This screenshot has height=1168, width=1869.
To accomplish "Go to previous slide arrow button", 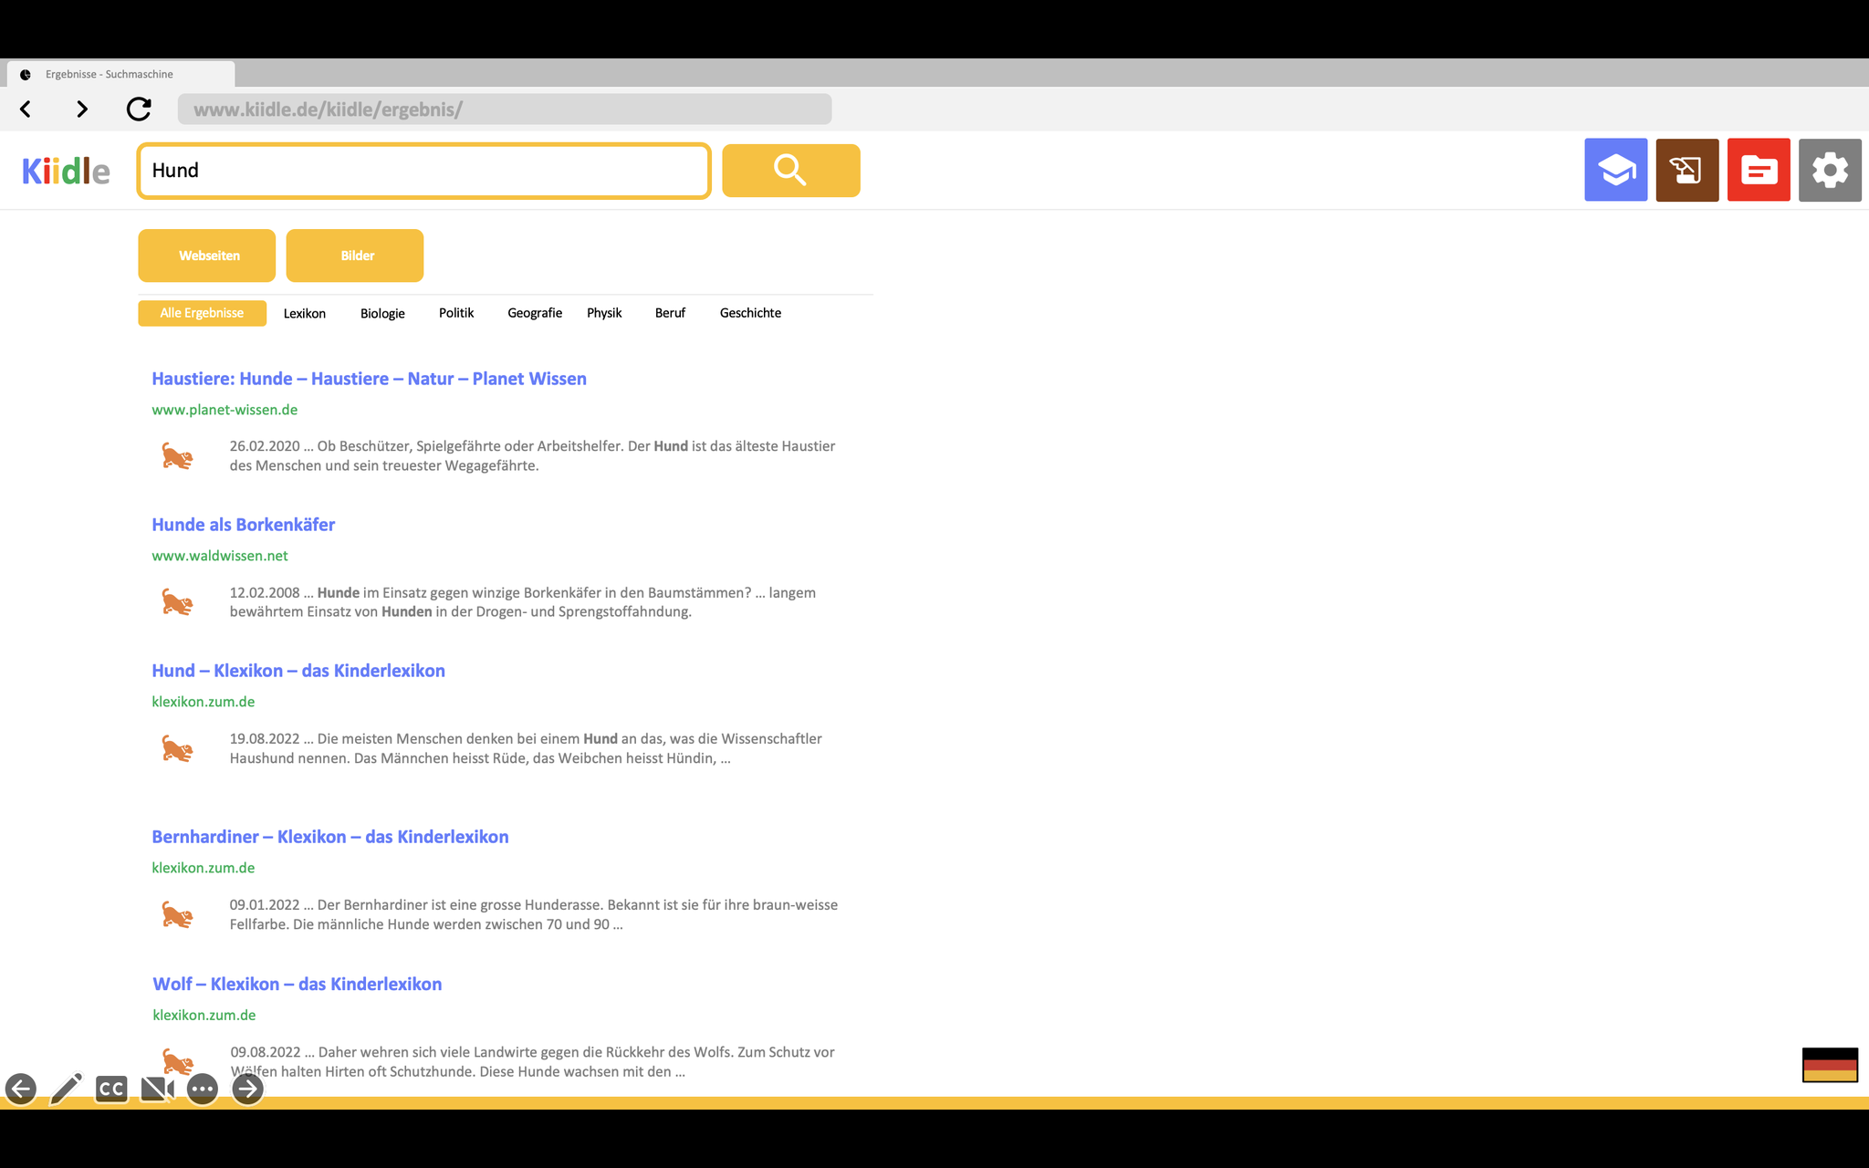I will click(21, 1089).
